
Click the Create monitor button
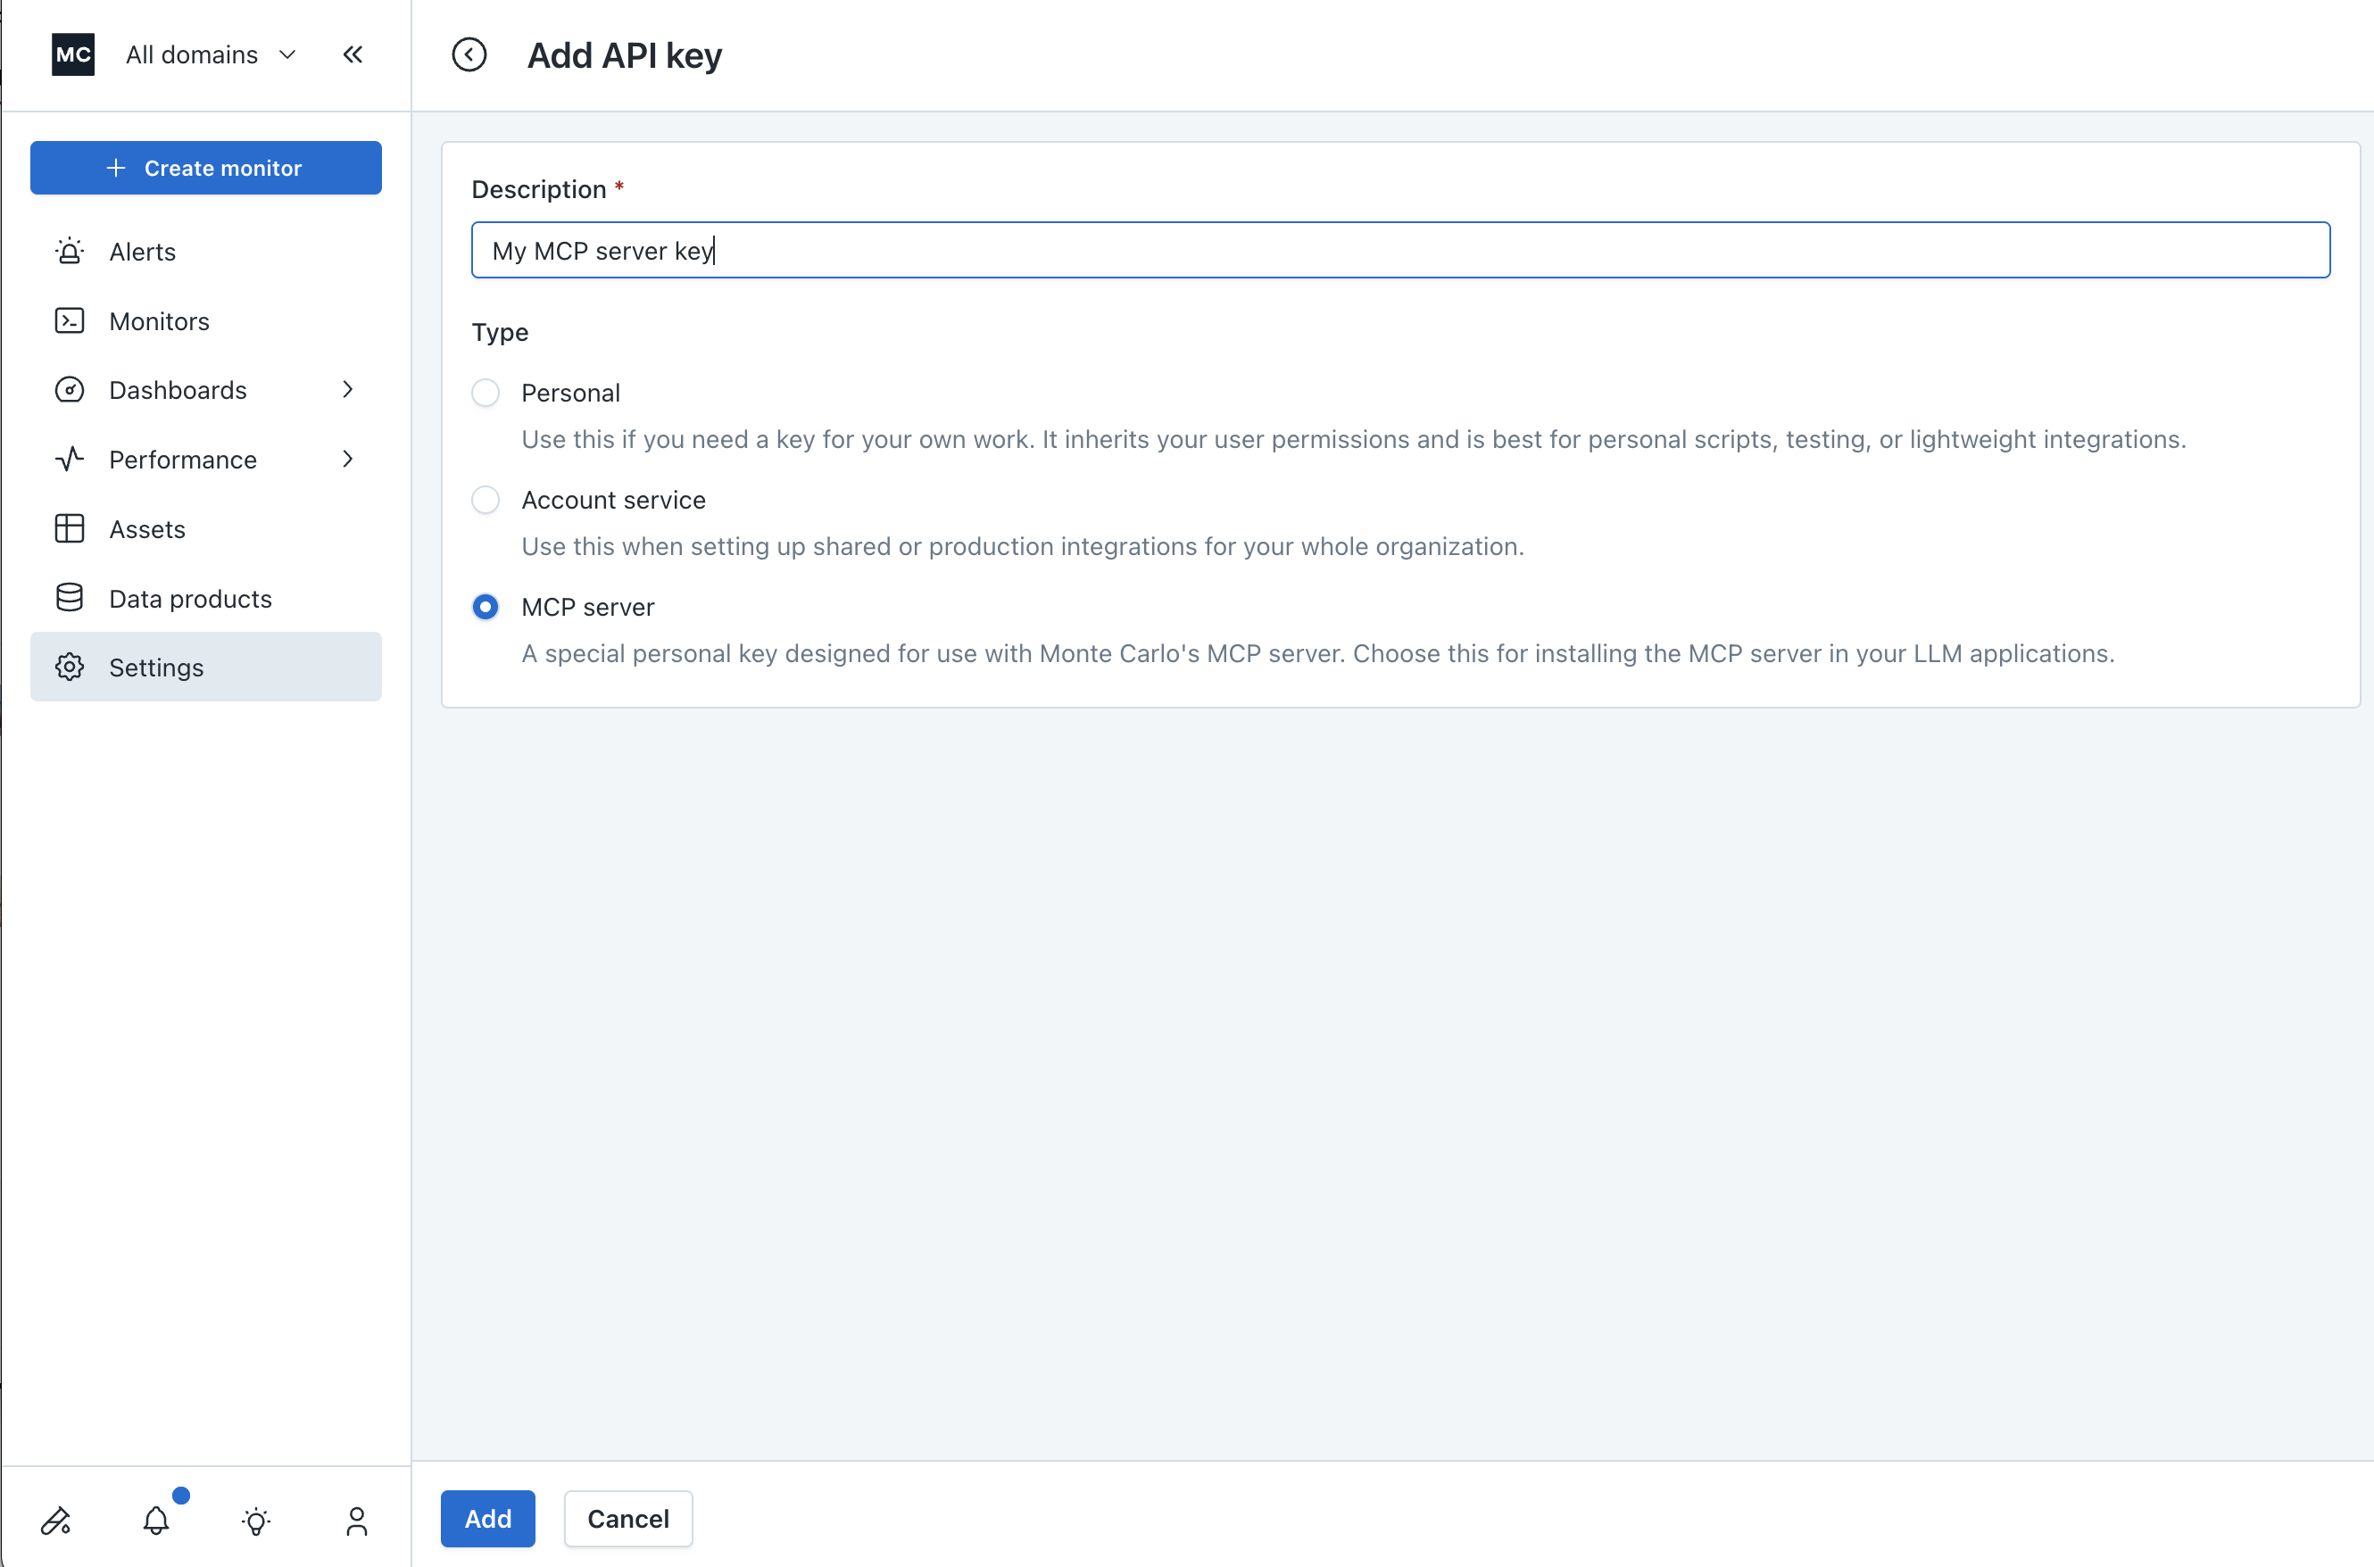pyautogui.click(x=206, y=168)
